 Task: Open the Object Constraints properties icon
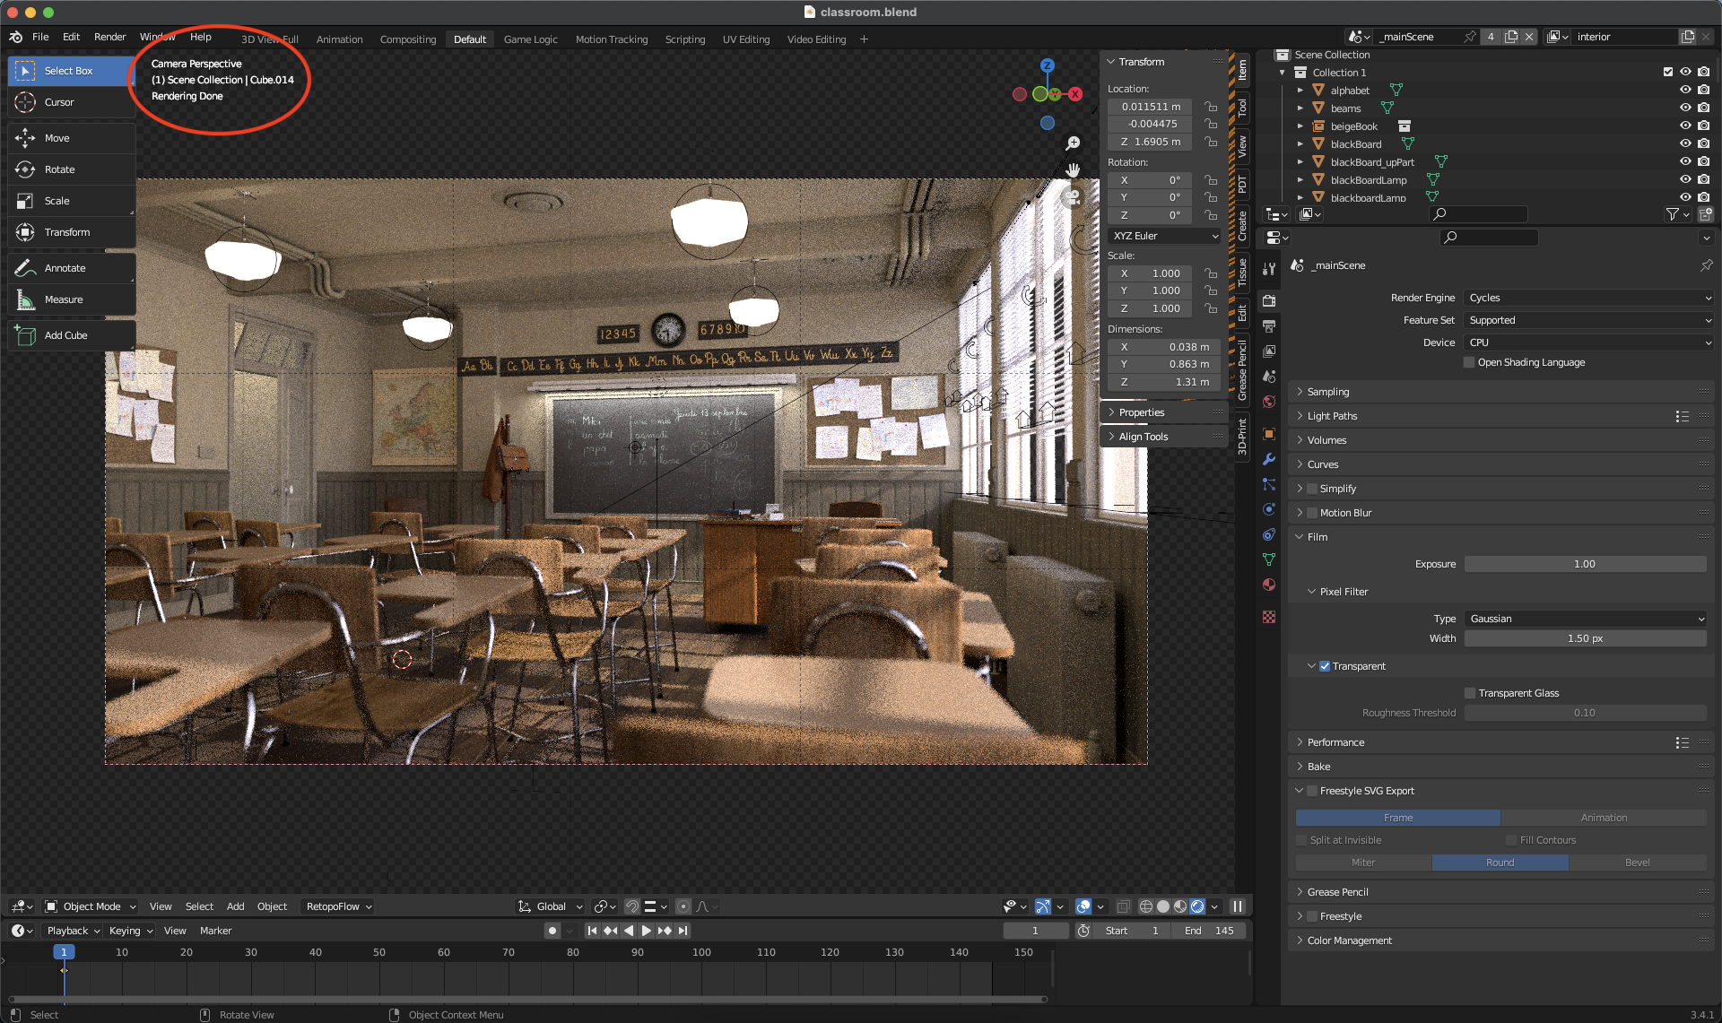(1269, 534)
